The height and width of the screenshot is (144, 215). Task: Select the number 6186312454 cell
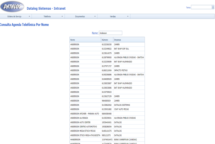pos(107,71)
